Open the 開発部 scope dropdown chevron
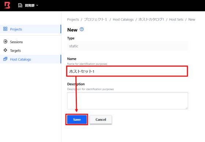Image resolution: width=205 pixels, height=142 pixels. [x=37, y=5]
